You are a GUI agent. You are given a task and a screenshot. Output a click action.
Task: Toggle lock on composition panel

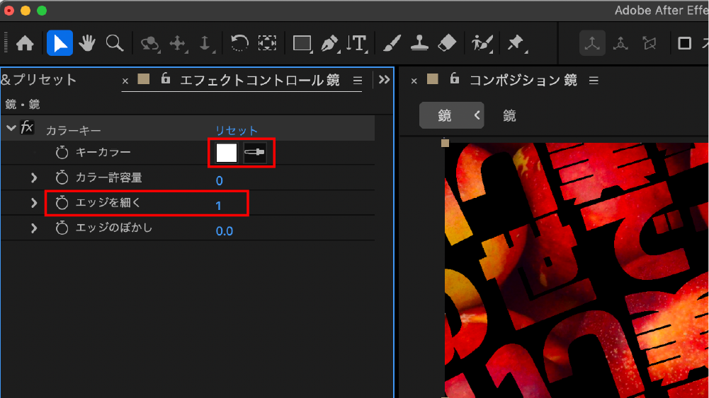pyautogui.click(x=455, y=78)
